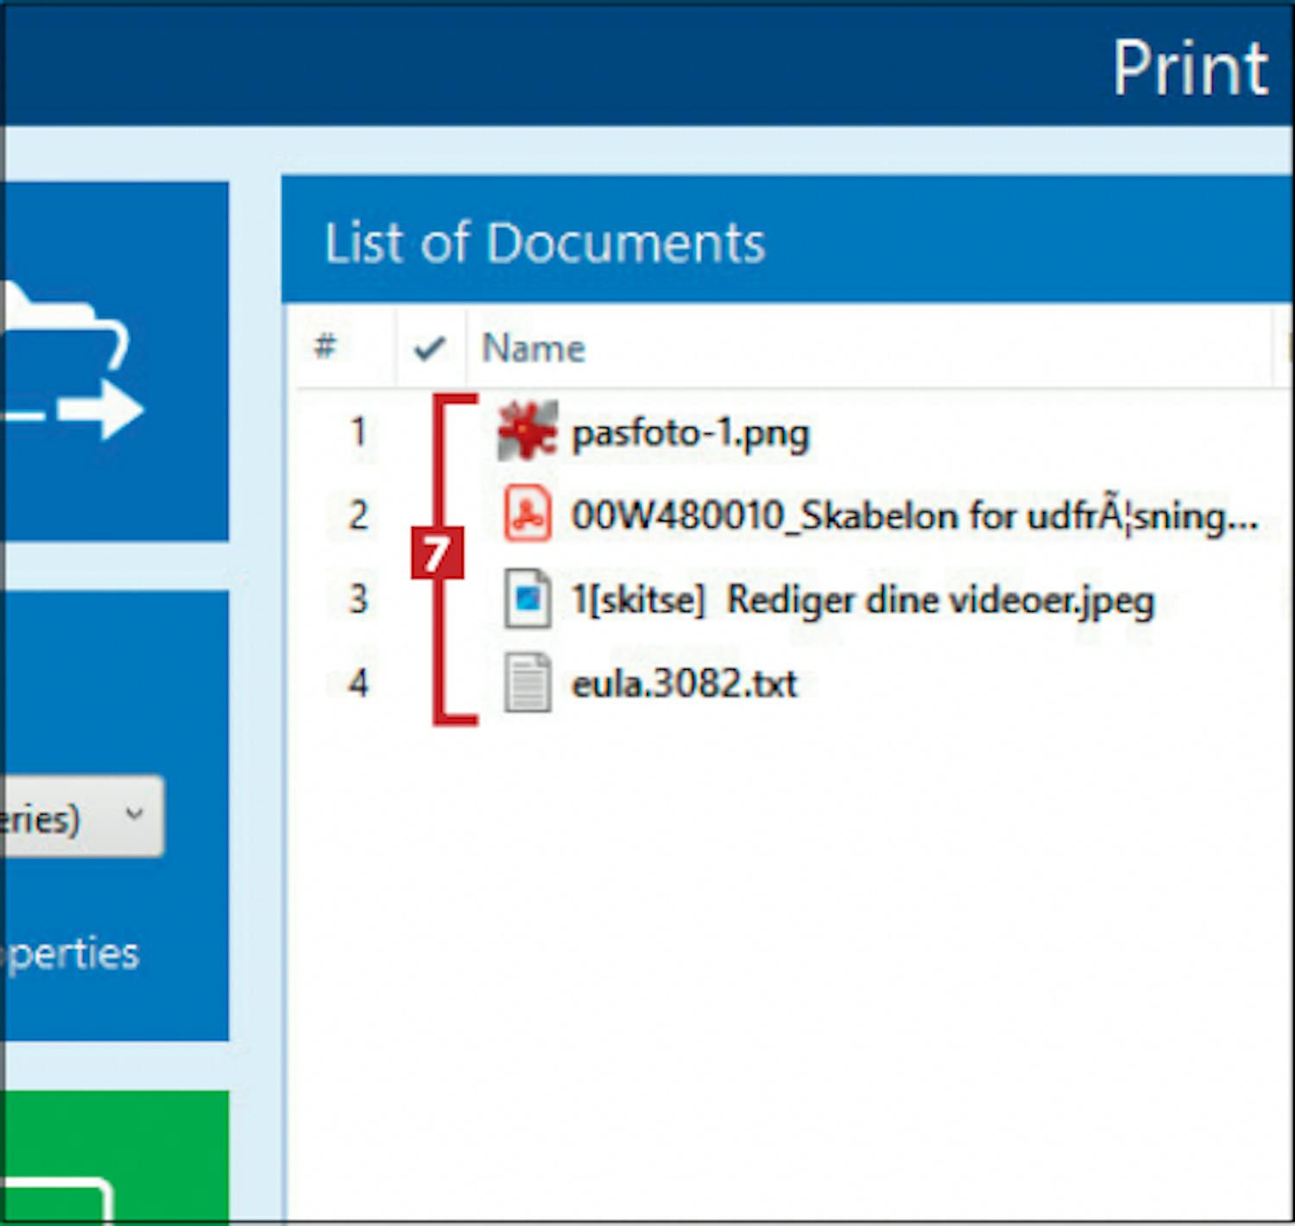
Task: Open the dropdown using its chevron arrow
Action: coord(135,814)
